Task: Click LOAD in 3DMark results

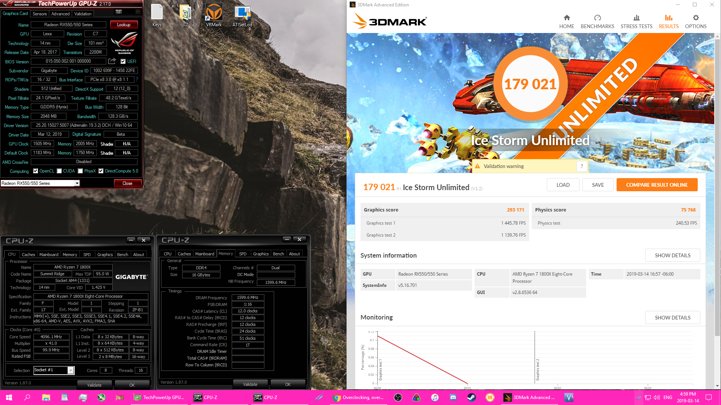Action: point(563,185)
